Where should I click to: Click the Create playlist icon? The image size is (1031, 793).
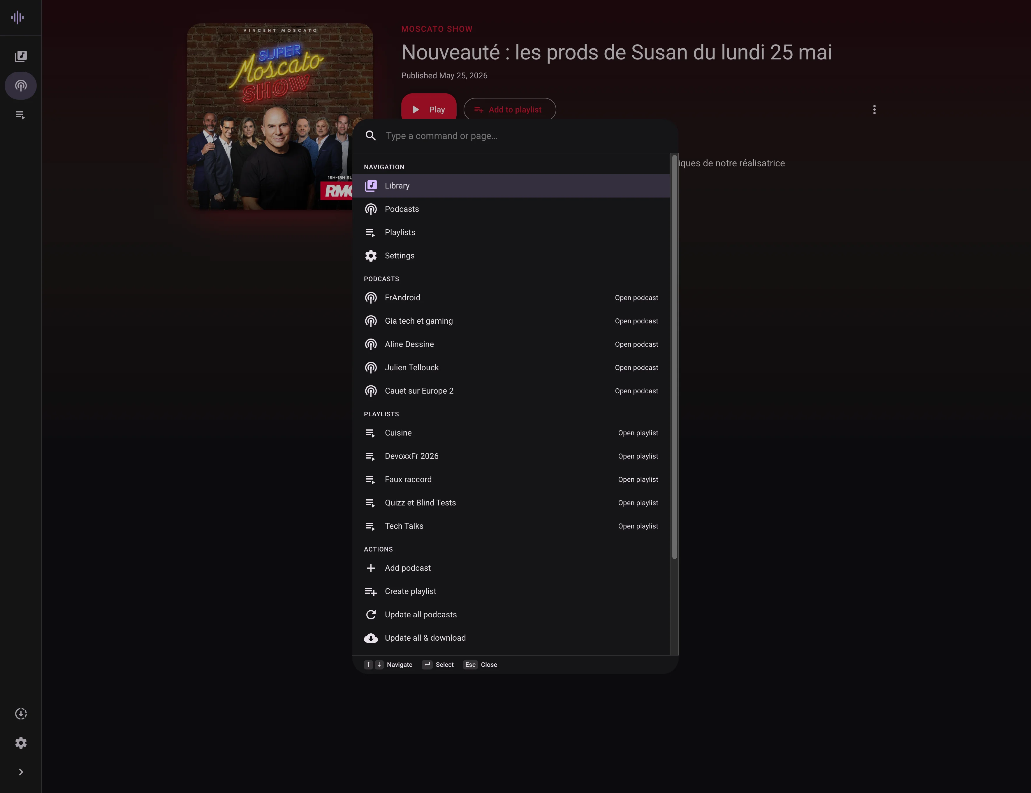371,591
